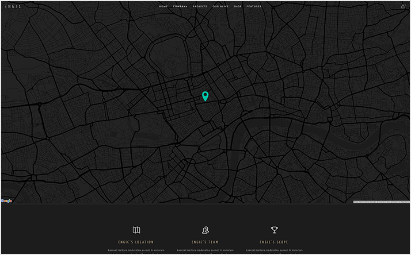This screenshot has height=255, width=411.
Task: Open the shopping bag cart icon
Action: [x=403, y=6]
